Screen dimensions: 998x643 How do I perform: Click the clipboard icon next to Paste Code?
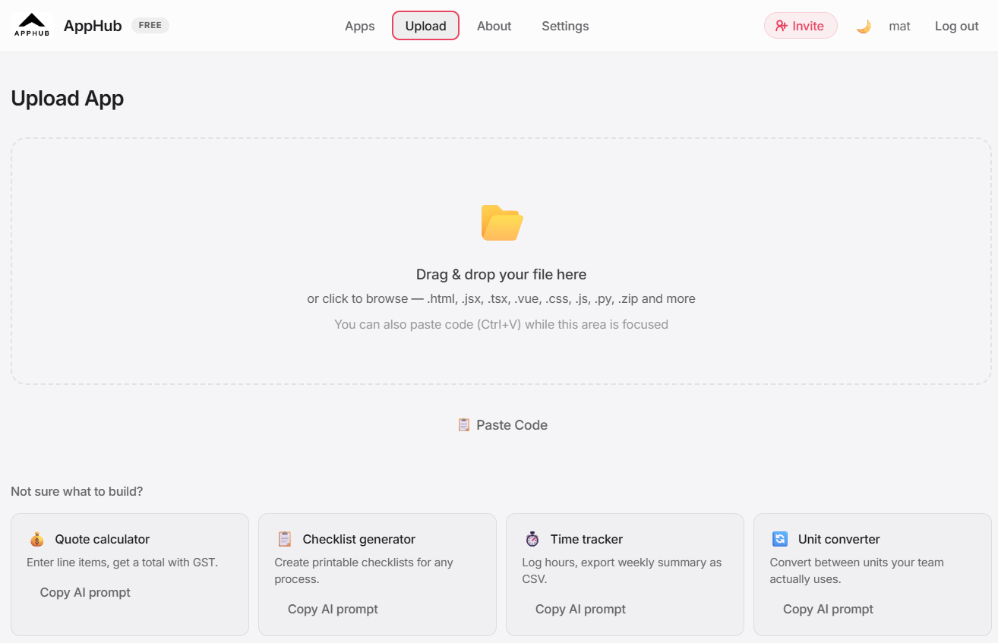point(463,424)
